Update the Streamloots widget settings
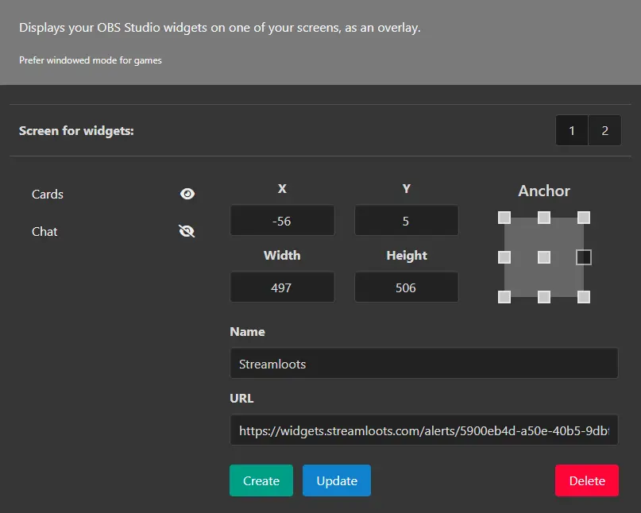 335,480
